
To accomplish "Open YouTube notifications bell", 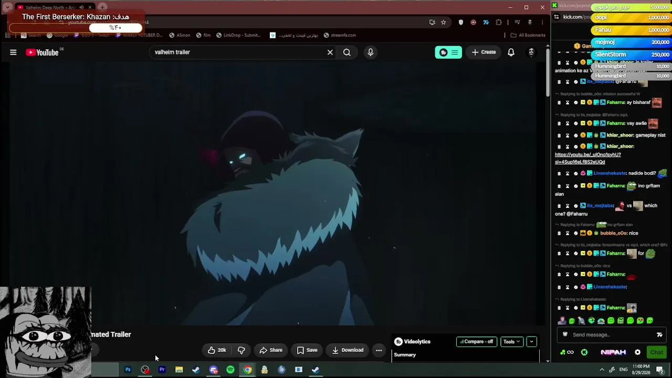I will pos(511,52).
